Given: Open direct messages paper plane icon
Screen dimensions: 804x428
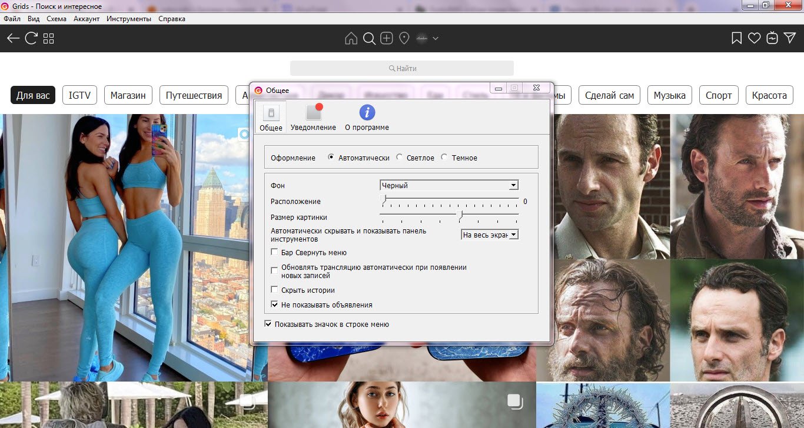Looking at the screenshot, I should 790,38.
